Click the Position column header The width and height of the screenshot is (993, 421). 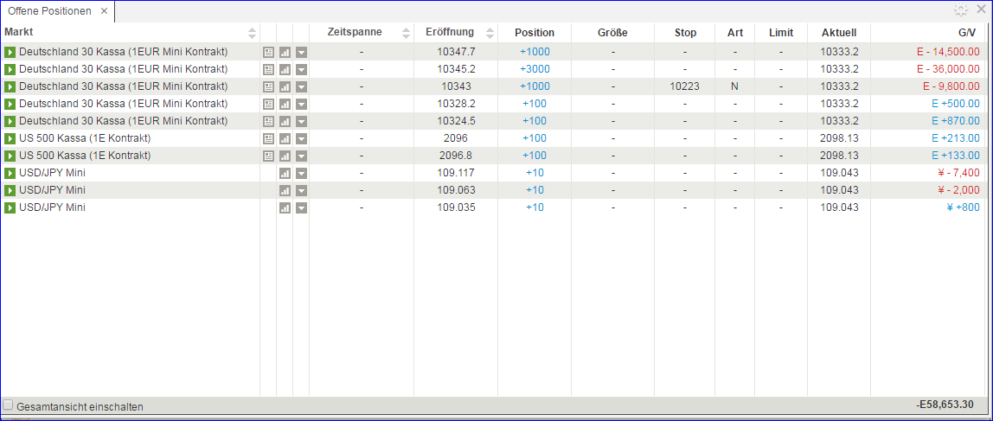coord(535,32)
